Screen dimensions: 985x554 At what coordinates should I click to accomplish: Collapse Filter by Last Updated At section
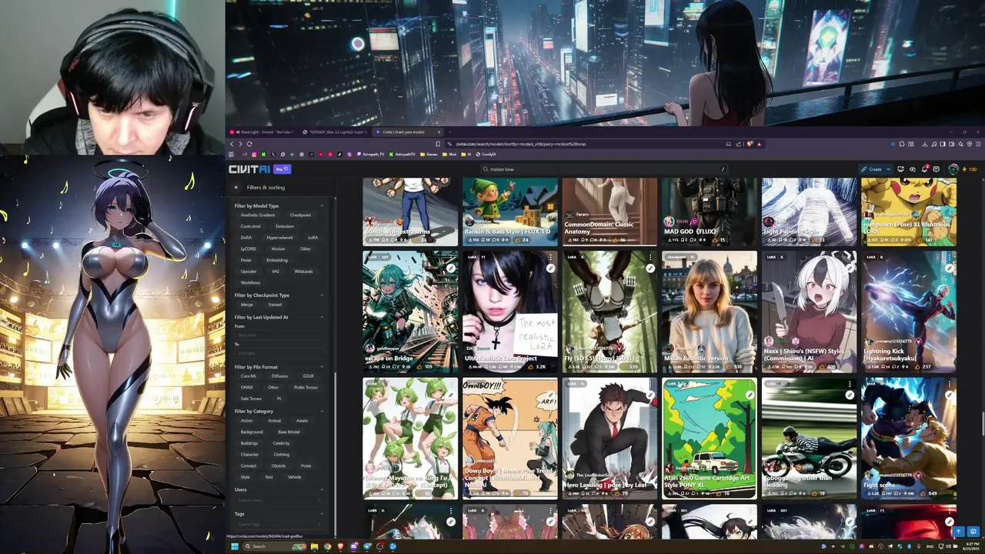322,317
